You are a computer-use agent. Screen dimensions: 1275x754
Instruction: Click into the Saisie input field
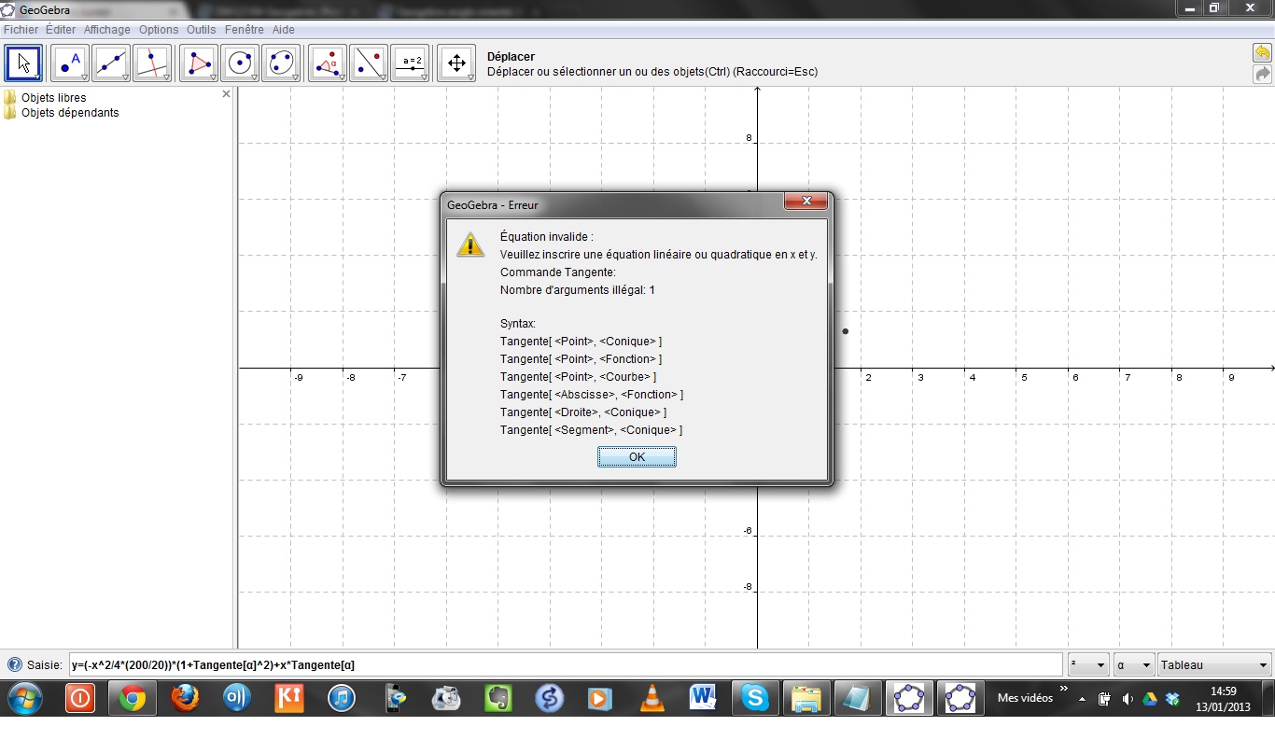coord(565,665)
